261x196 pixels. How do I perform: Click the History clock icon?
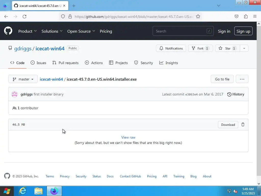point(229,94)
